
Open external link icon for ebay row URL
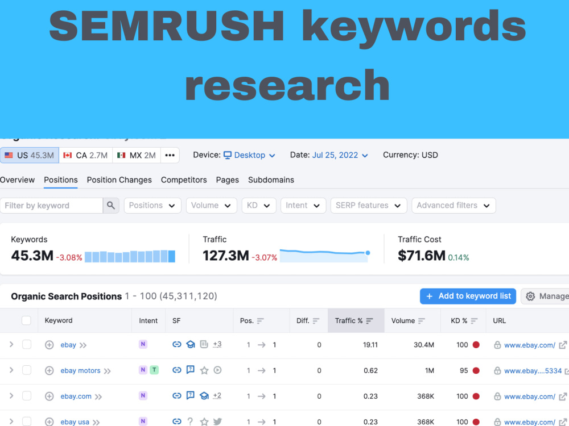point(563,345)
